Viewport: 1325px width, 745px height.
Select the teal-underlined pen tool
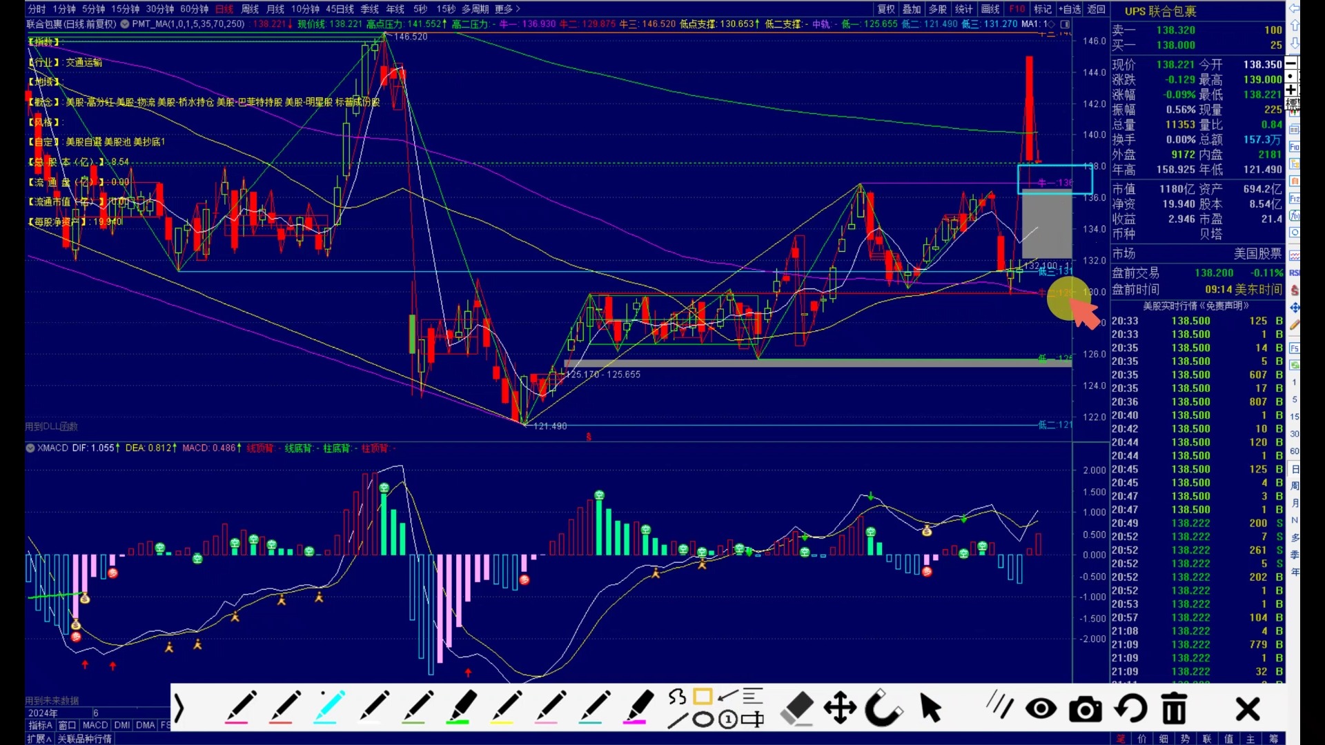[x=594, y=708]
